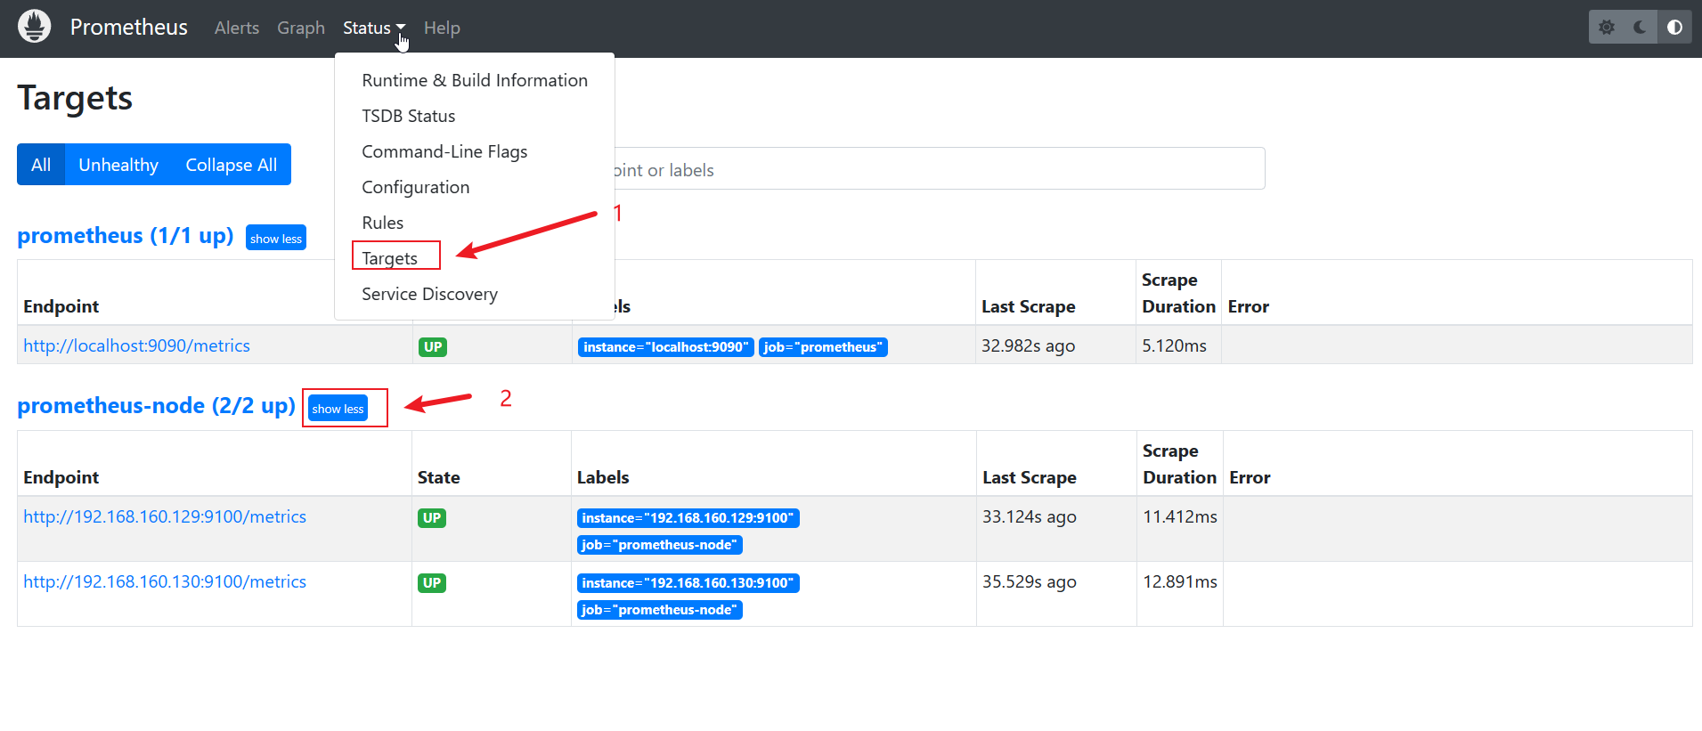Image resolution: width=1702 pixels, height=731 pixels.
Task: Click UP badge for 192.168.160.130
Action: point(432,583)
